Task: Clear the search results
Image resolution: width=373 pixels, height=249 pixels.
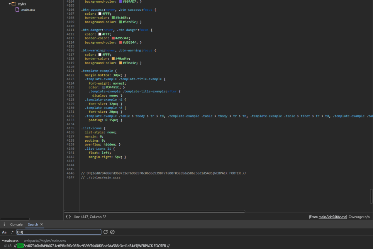Action: [x=112, y=232]
